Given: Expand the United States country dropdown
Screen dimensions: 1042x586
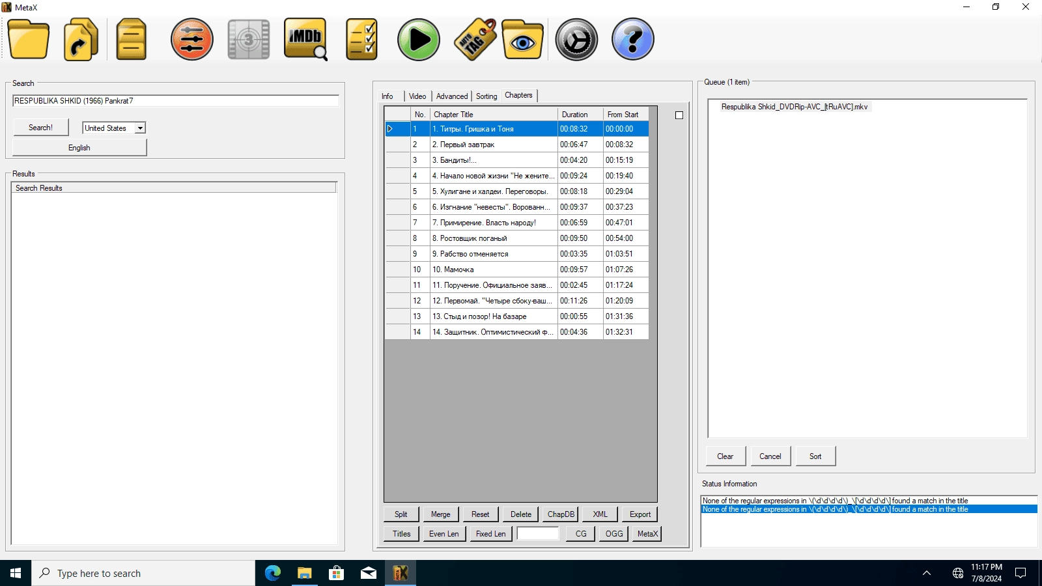Looking at the screenshot, I should click(140, 128).
